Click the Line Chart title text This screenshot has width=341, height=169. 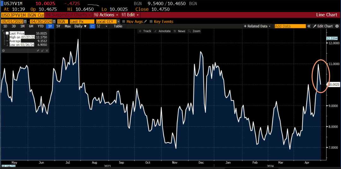[326, 15]
